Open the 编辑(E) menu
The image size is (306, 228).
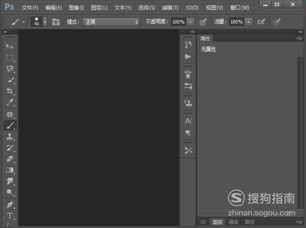(54, 8)
